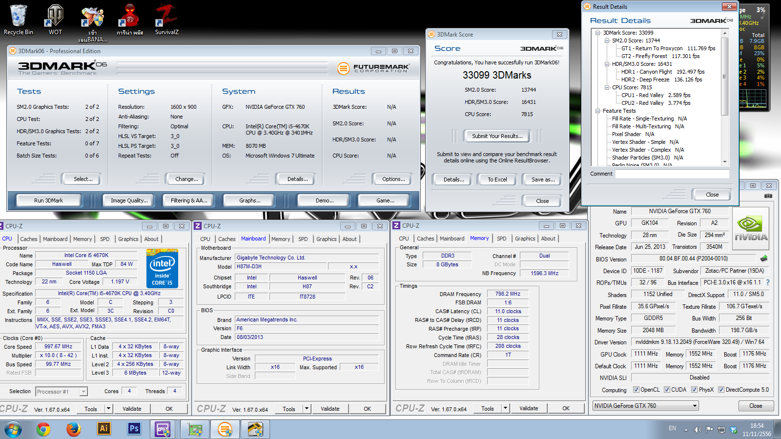Viewport: 781px width, 439px height.
Task: Switch to CPU-Z via its taskbar icon
Action: [163, 429]
